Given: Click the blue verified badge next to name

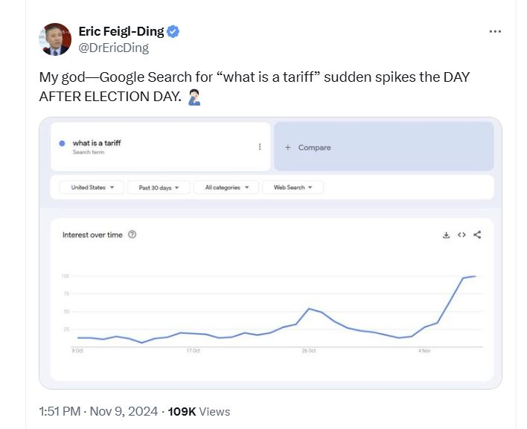Looking at the screenshot, I should 173,31.
